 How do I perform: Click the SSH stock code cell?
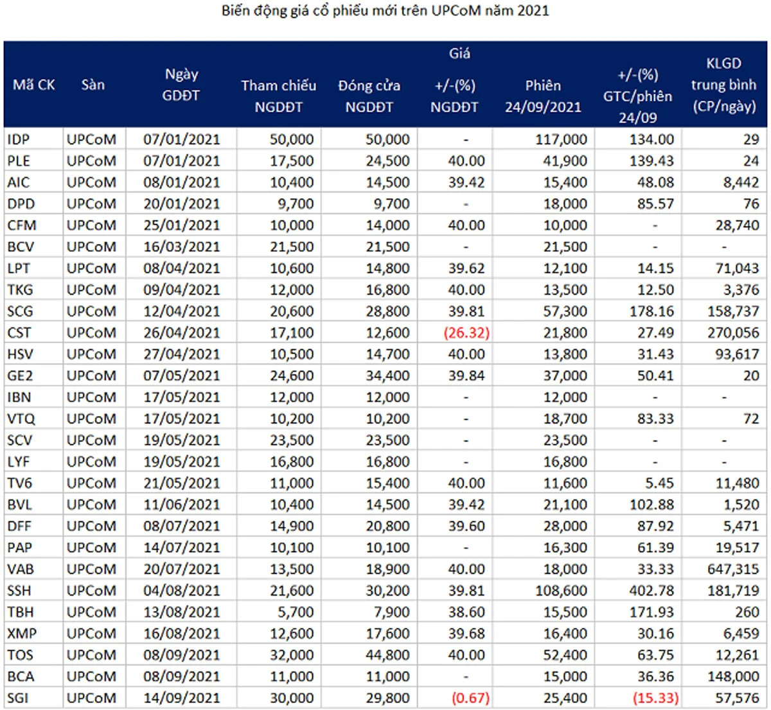(x=19, y=591)
